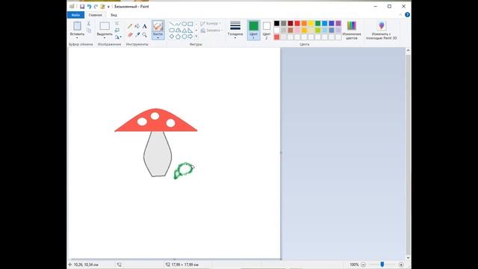478x269 pixels.
Task: Choose the Hexagon shape
Action: pos(184,37)
